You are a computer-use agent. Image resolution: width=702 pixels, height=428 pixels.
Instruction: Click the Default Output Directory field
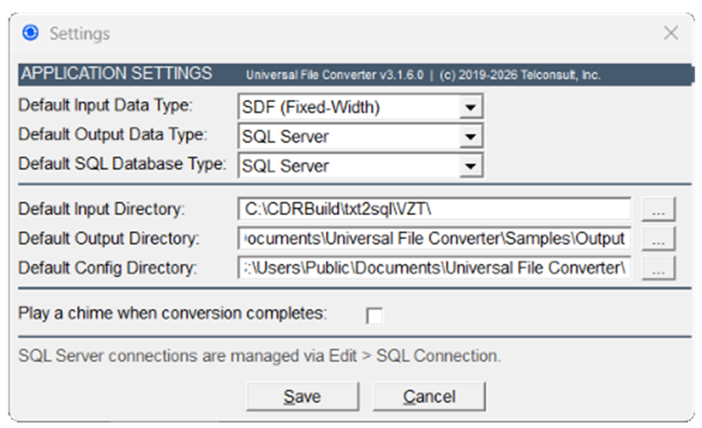click(434, 238)
